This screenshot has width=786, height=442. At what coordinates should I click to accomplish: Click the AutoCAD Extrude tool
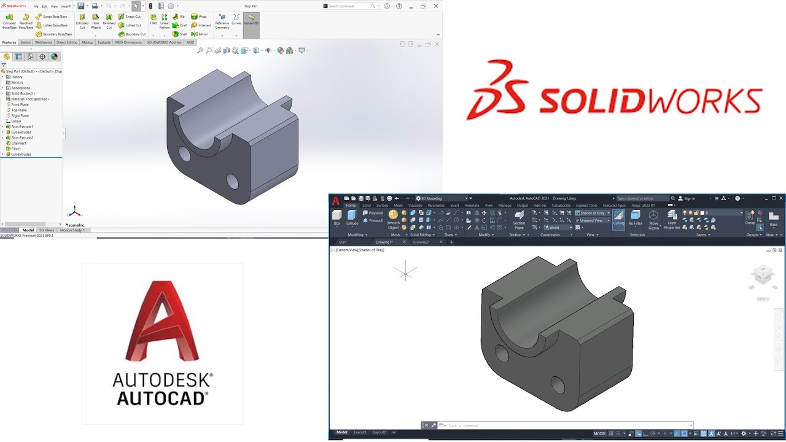(x=352, y=217)
